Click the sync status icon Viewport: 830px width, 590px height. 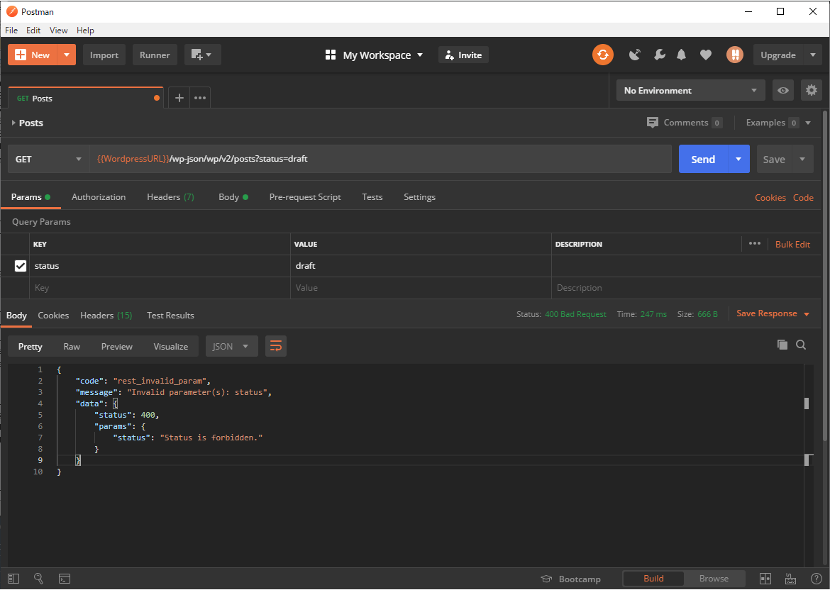coord(602,55)
